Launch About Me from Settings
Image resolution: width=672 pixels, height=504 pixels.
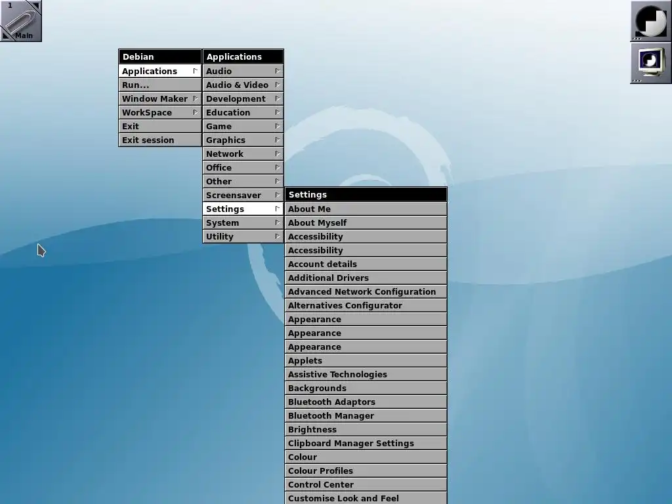pos(366,209)
